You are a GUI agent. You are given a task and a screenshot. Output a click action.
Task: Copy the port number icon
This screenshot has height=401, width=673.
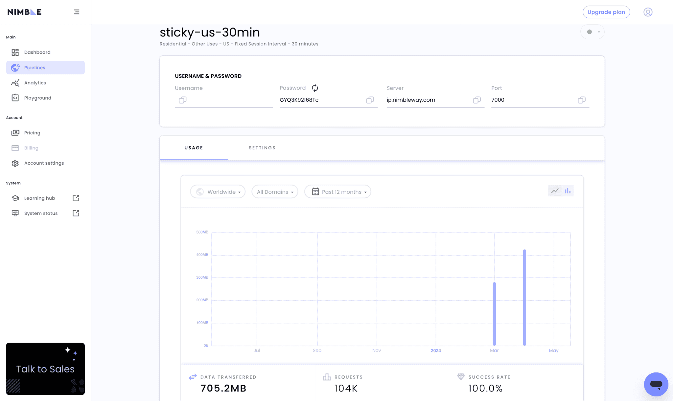pos(582,100)
